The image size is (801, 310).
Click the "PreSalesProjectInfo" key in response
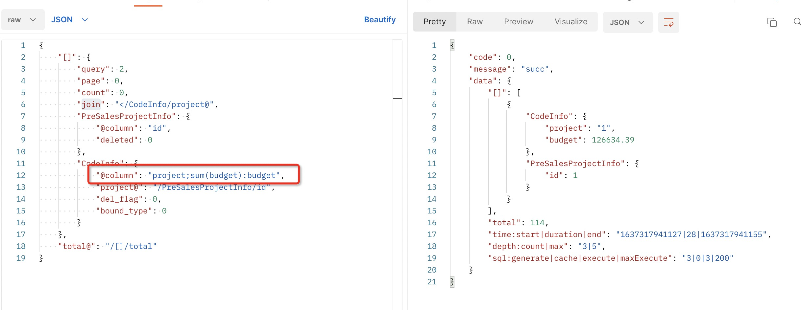coord(575,164)
